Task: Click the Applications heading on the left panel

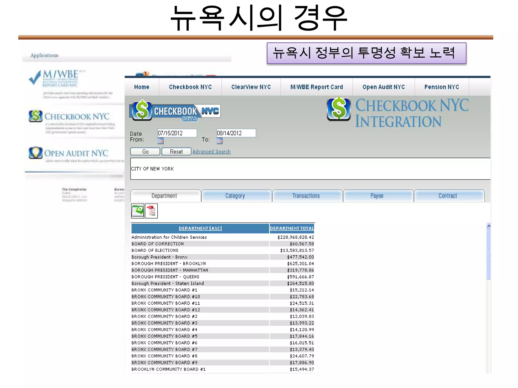Action: coord(44,55)
